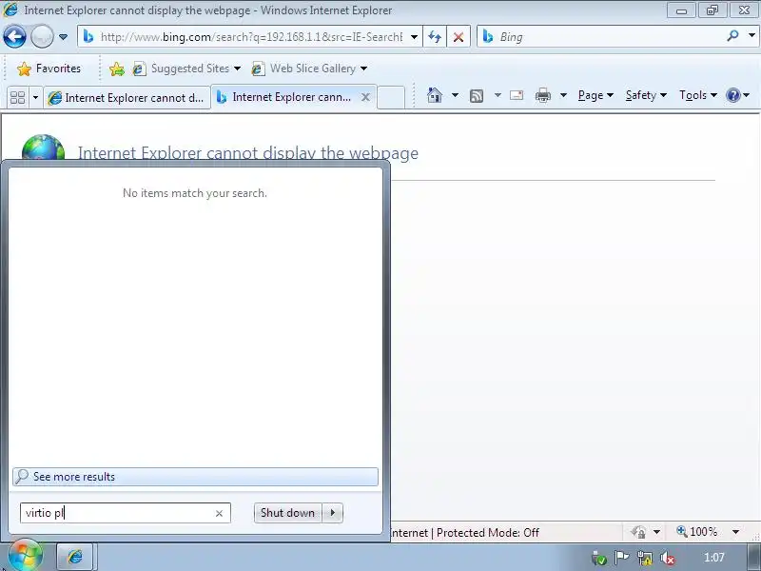The image size is (761, 571).
Task: Stop loading with the red X
Action: [x=459, y=37]
